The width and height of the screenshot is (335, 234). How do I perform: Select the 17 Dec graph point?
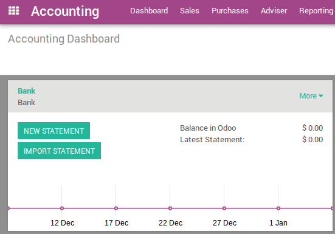[116, 208]
